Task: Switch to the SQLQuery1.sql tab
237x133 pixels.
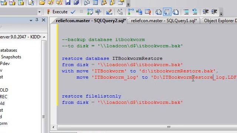Action: [x=164, y=21]
